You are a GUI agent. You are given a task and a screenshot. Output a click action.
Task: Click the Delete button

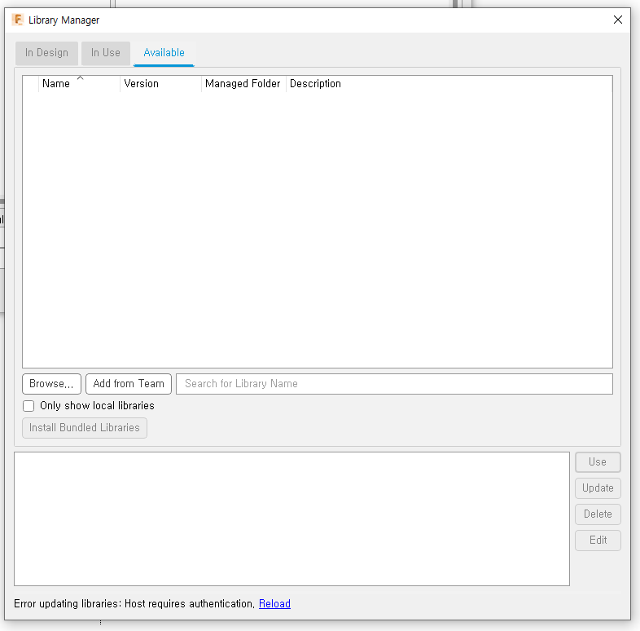click(598, 514)
